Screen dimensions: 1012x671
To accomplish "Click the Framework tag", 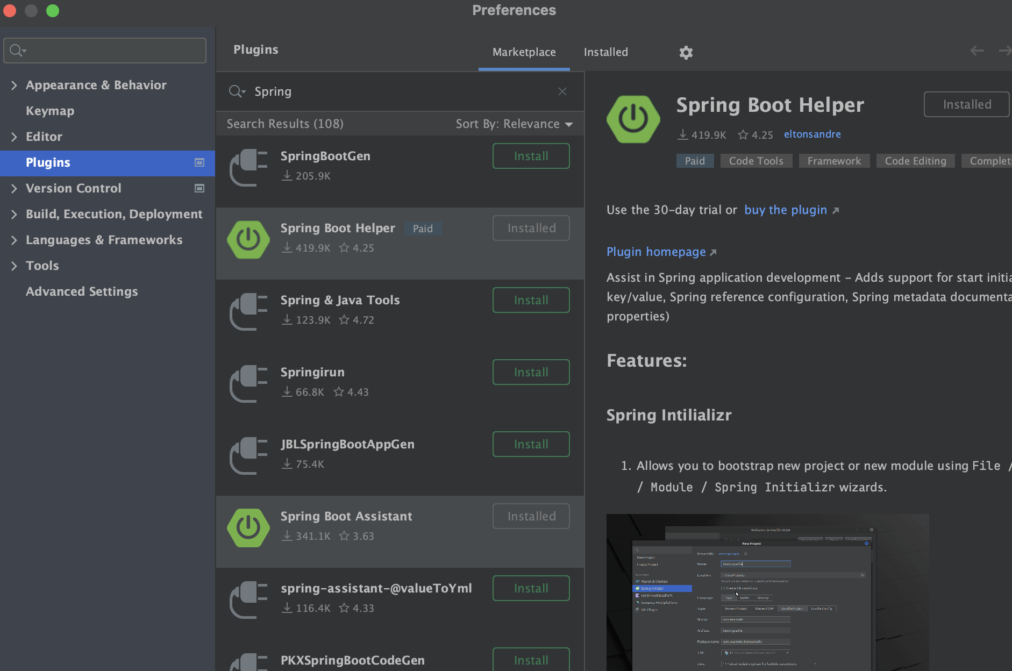I will coord(834,161).
